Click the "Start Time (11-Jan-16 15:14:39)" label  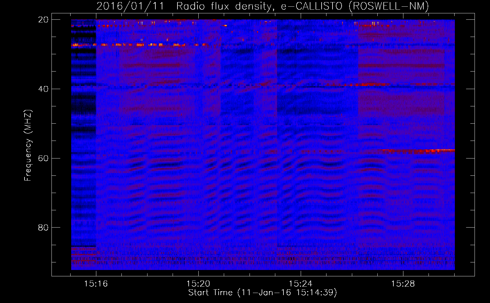263,292
